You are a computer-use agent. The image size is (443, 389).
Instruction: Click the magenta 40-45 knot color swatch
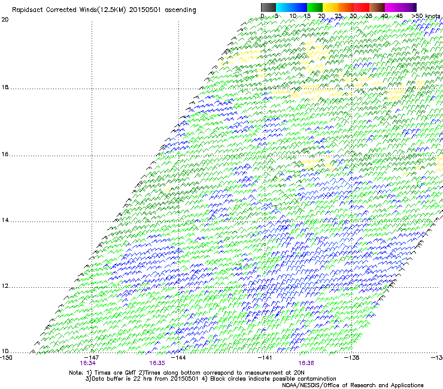[393, 7]
